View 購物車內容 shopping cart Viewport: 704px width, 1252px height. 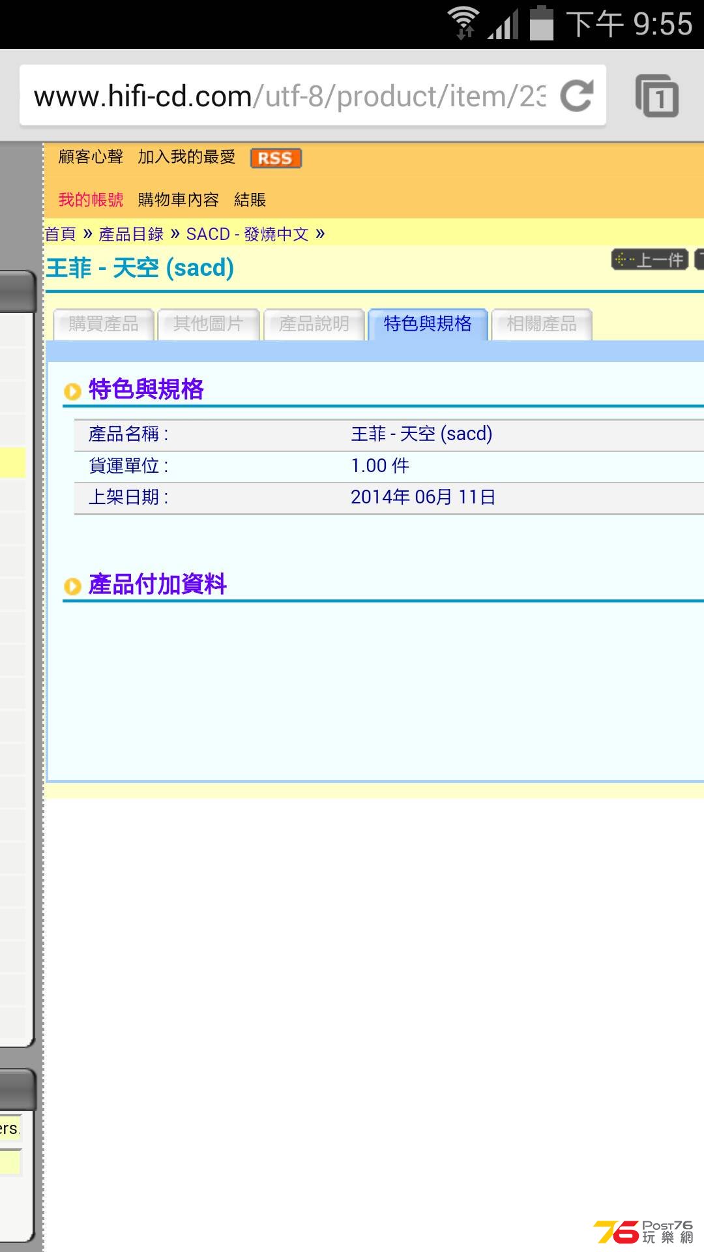[x=178, y=200]
